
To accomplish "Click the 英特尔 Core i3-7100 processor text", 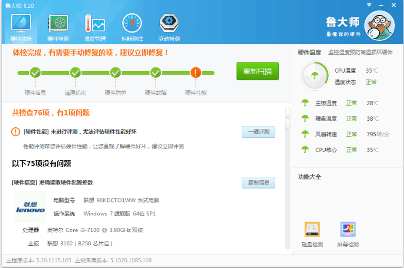I will (95, 230).
